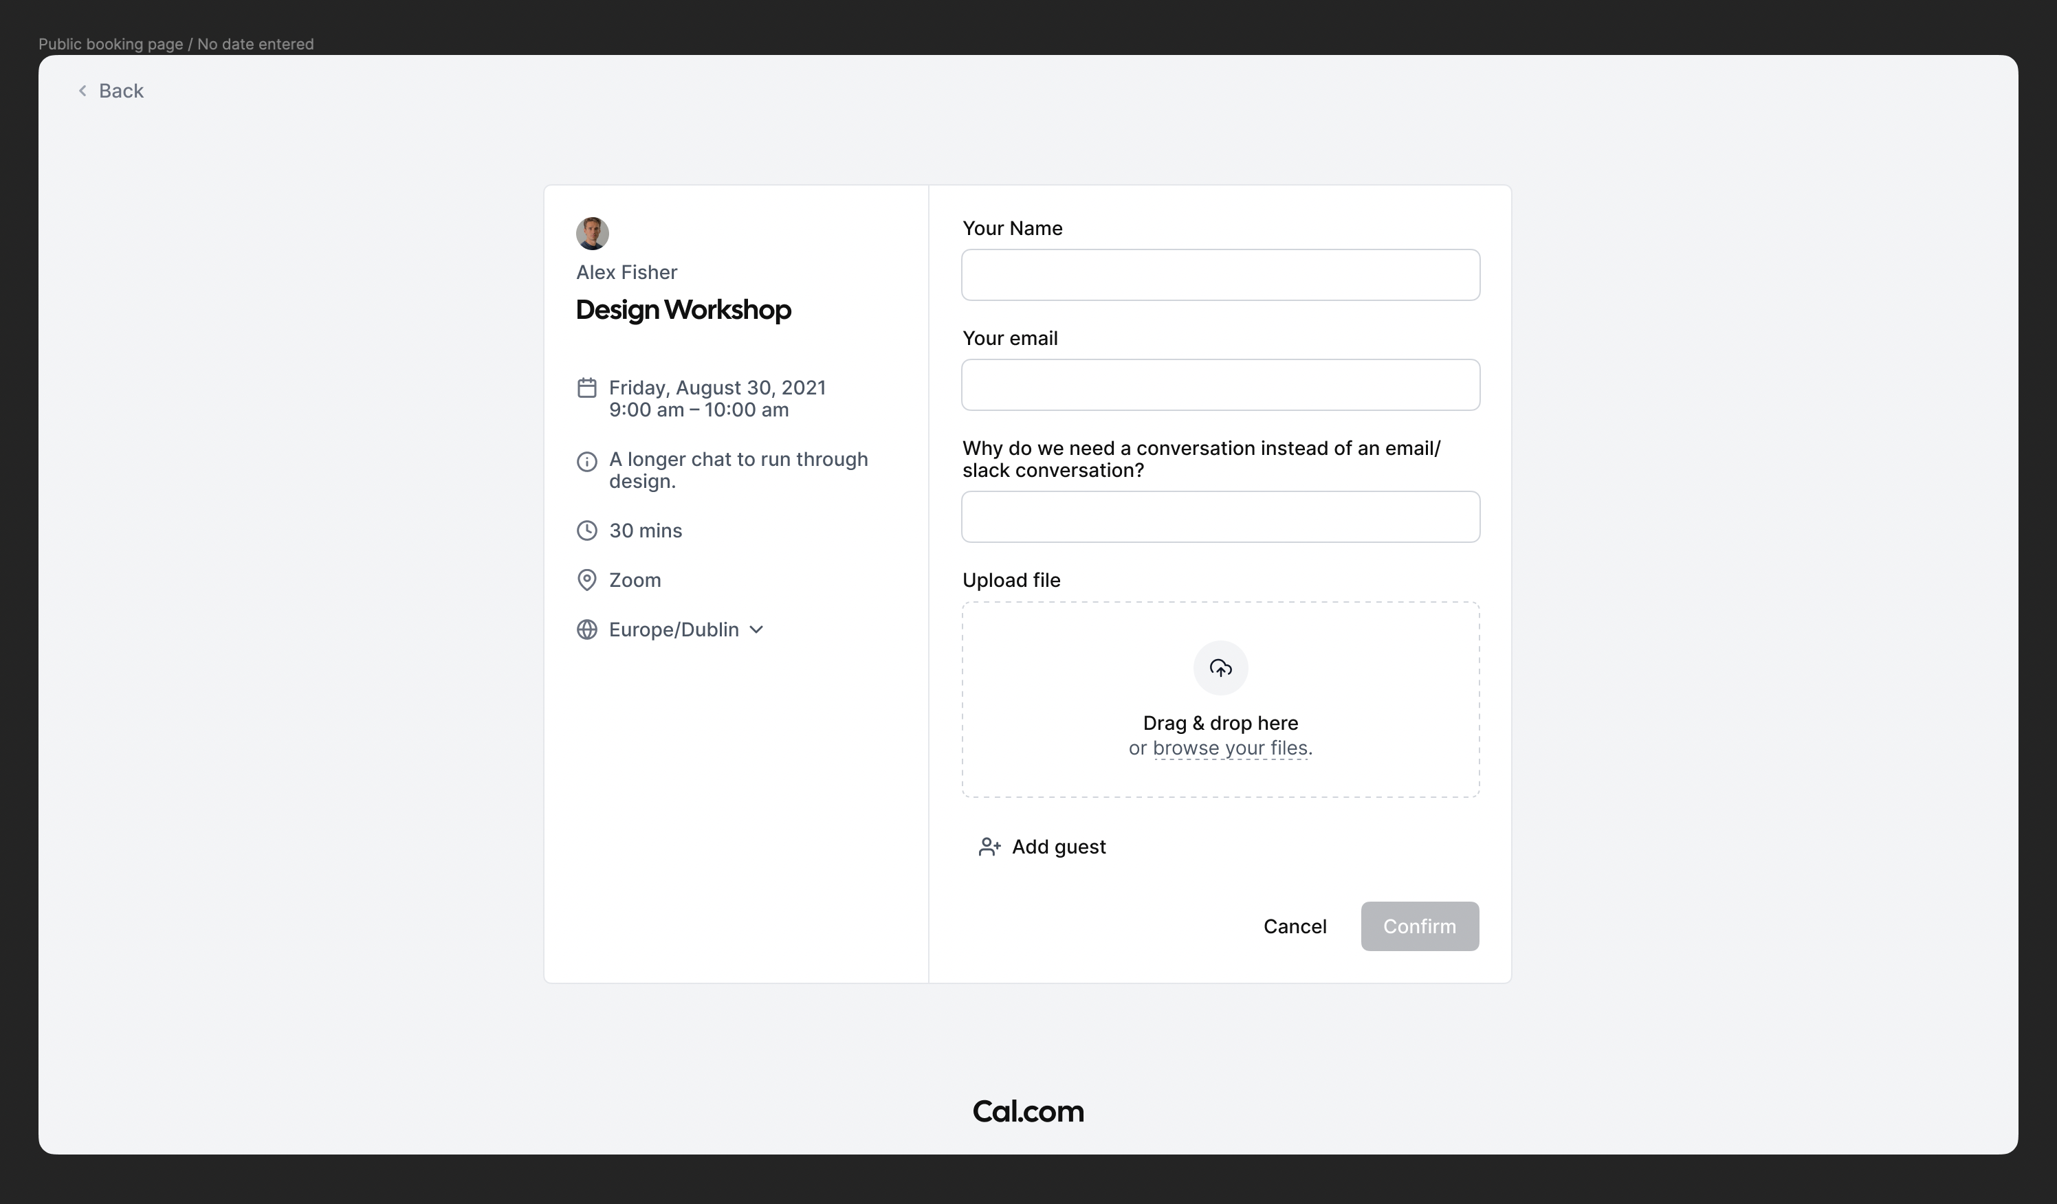
Task: Focus the Your Name input field
Action: tap(1220, 275)
